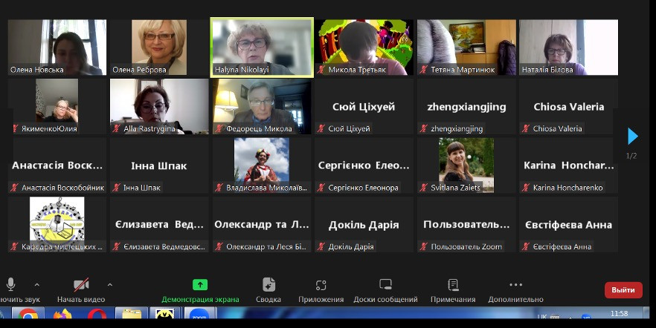Image resolution: width=656 pixels, height=328 pixels.
Task: Click muted mic icon on Микола Третьяк
Action: [x=321, y=70]
